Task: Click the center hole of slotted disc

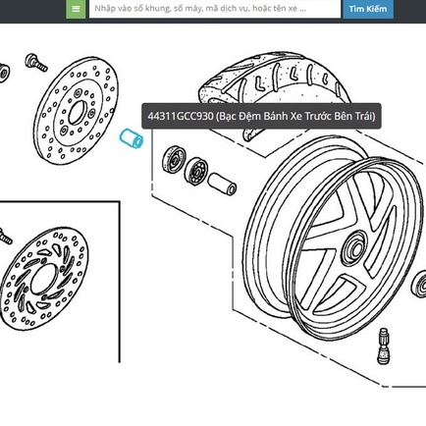Action: [x=44, y=279]
